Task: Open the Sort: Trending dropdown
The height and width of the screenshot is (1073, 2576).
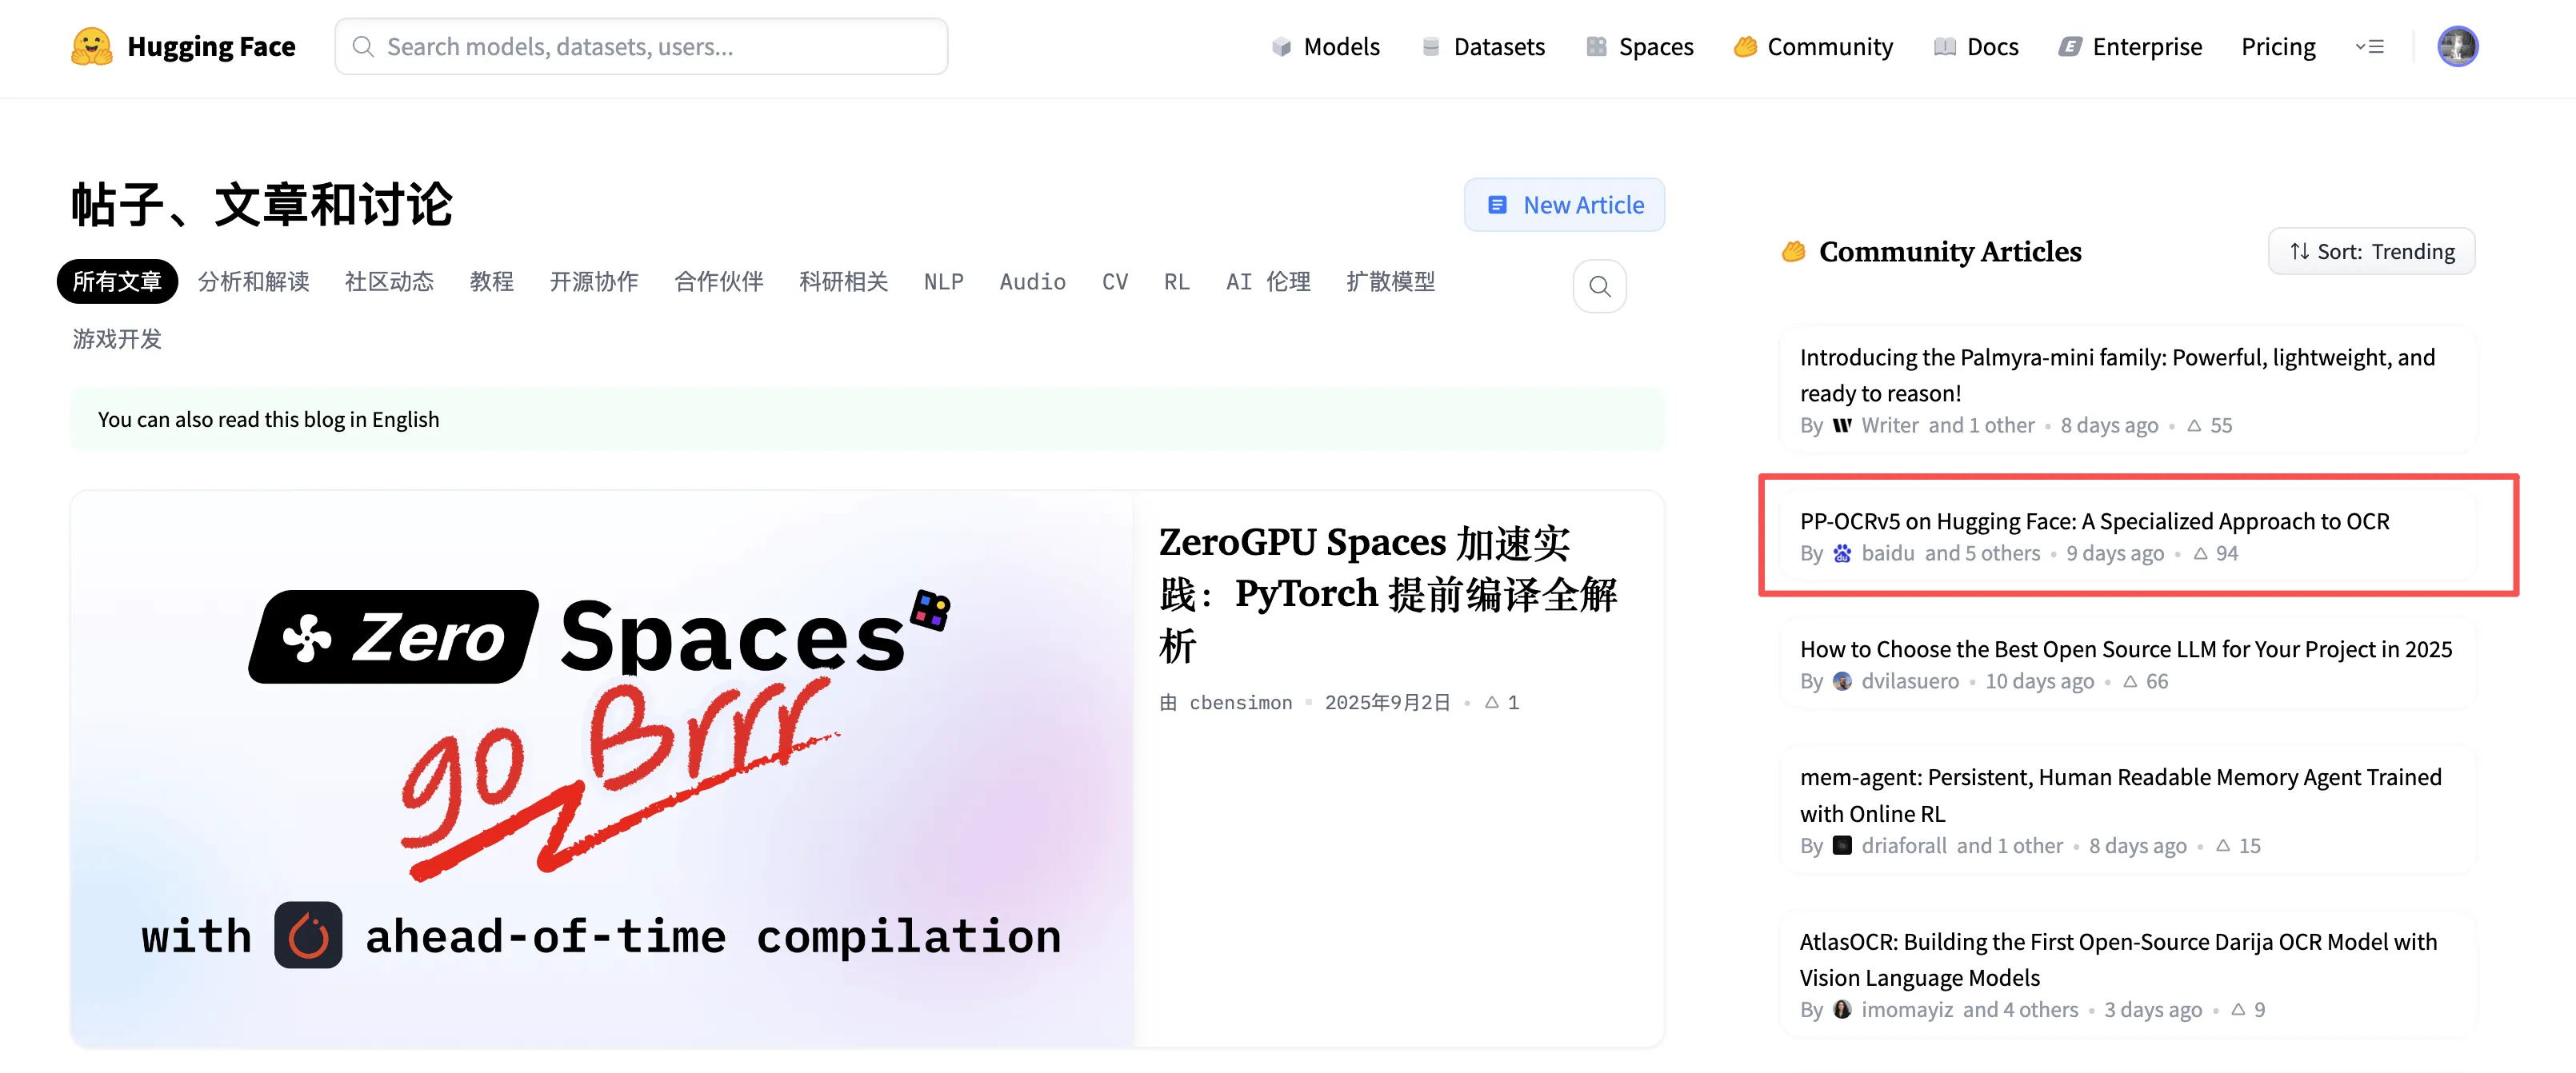Action: (x=2371, y=251)
